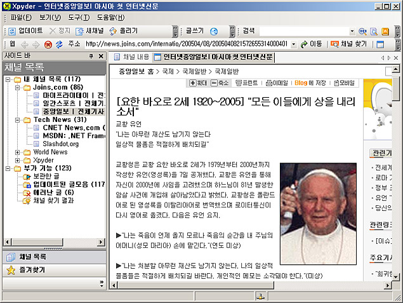Open 채널 찾기 (Find Channel) in the toolbar
403x303 pixels.
click(350, 44)
